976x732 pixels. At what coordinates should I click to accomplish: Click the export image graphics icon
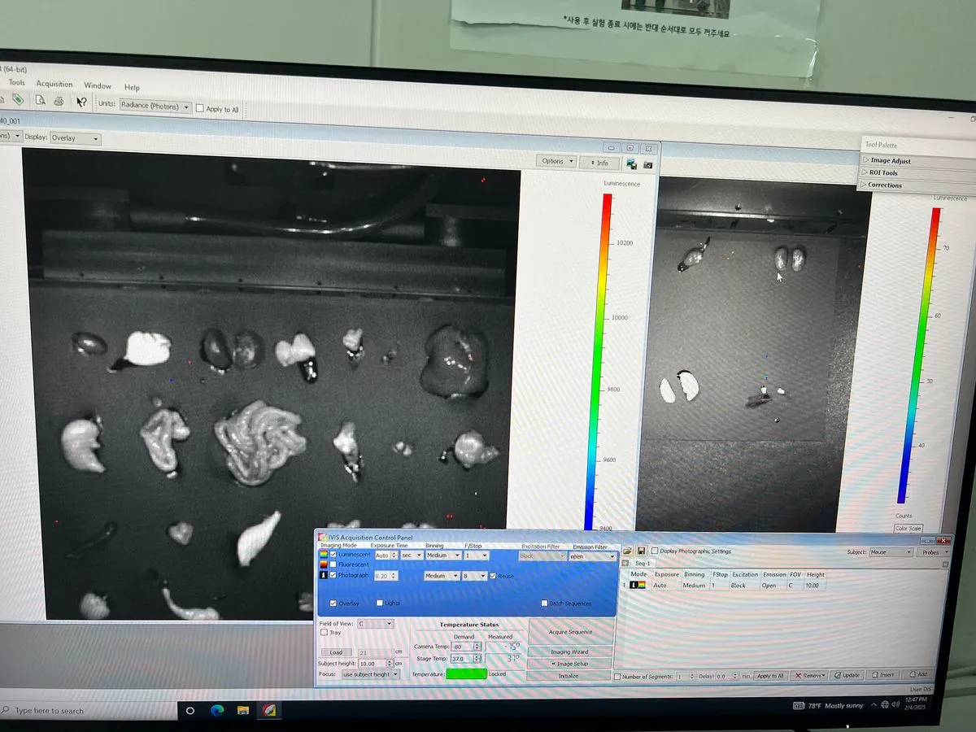coord(630,163)
